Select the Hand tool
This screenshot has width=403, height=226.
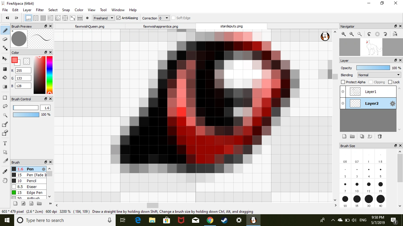coord(5,180)
